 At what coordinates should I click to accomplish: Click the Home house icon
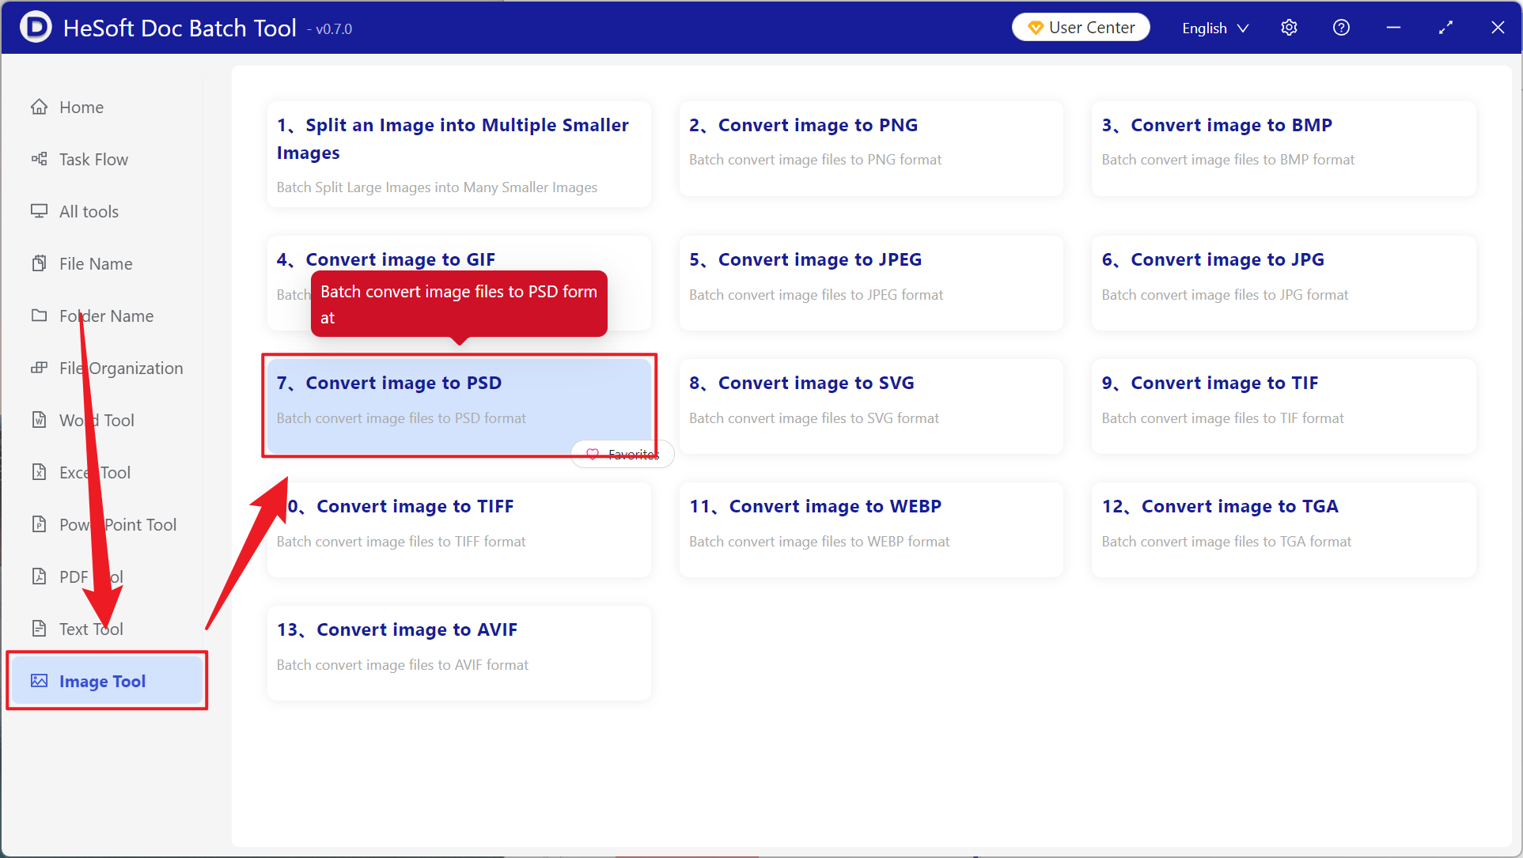point(39,107)
